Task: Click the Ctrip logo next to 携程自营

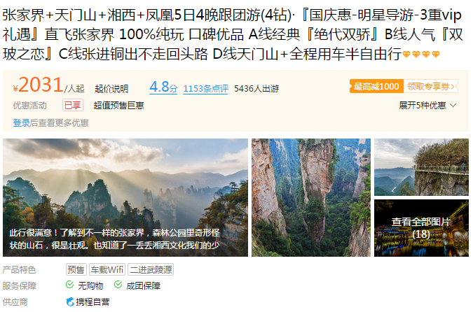Action: click(69, 302)
